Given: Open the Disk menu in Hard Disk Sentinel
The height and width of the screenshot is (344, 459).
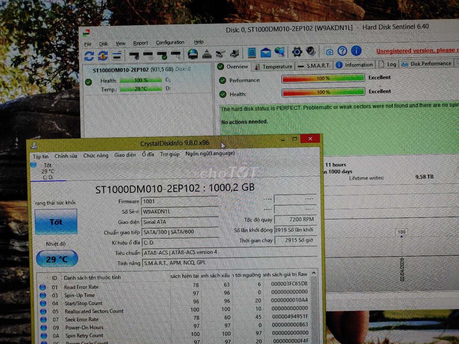Looking at the screenshot, I should 104,44.
